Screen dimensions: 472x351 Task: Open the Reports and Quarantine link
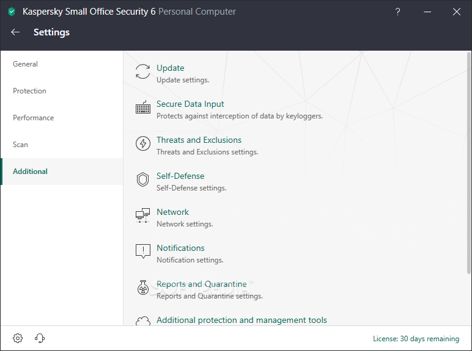pyautogui.click(x=202, y=284)
